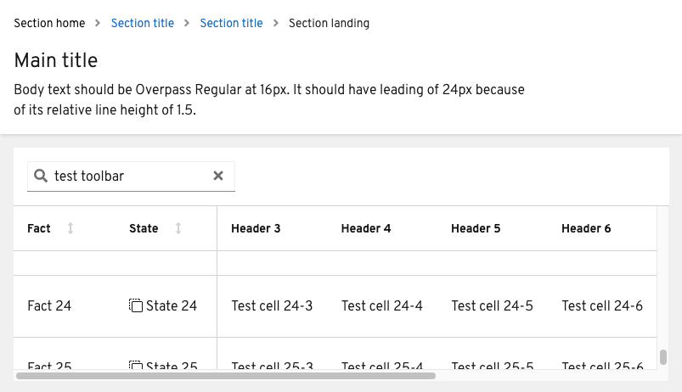Click the State 24 status icon

pos(136,305)
